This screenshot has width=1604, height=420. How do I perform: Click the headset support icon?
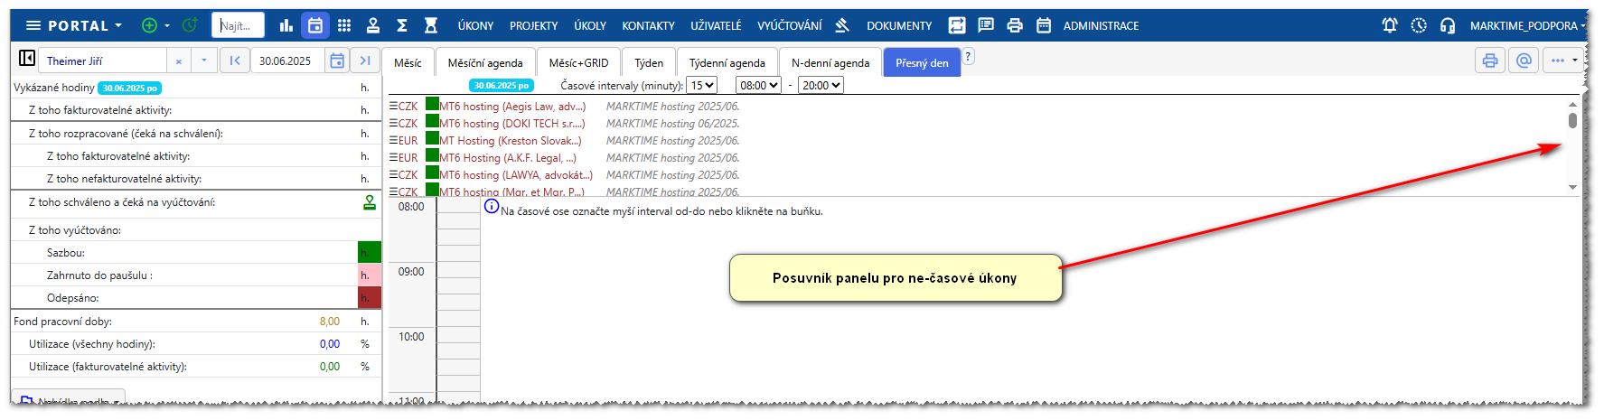1448,25
